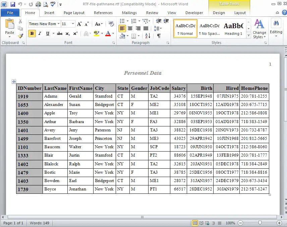Viewport: 287px width, 227px height.
Task: Toggle justified paragraph alignment
Action: (x=146, y=28)
